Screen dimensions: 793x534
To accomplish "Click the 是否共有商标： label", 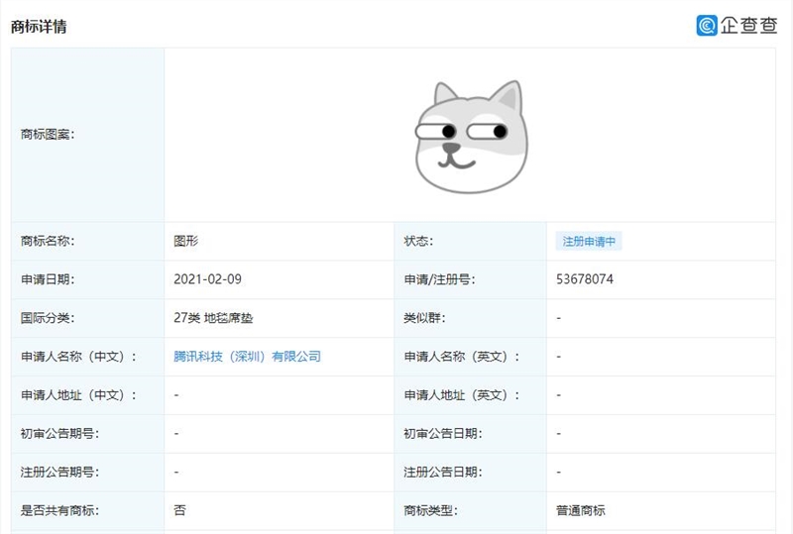I will (59, 511).
